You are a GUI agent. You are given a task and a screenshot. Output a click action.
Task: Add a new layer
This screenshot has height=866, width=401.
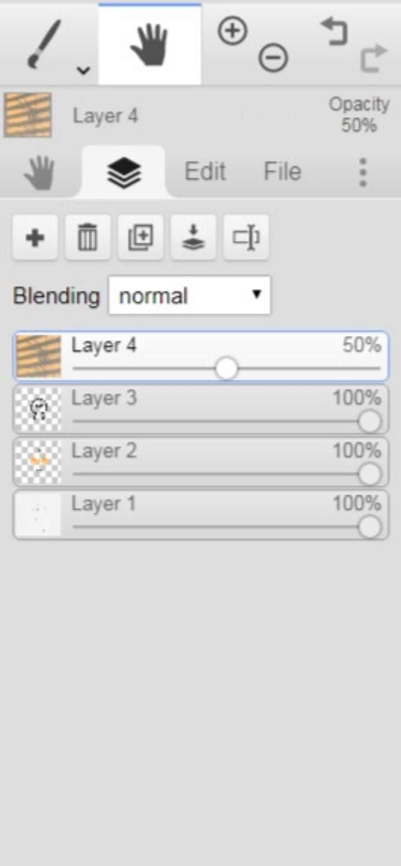pyautogui.click(x=35, y=237)
